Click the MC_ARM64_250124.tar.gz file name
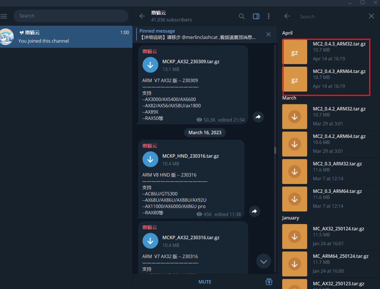Screen dimensions: 380x289 pos(341,256)
